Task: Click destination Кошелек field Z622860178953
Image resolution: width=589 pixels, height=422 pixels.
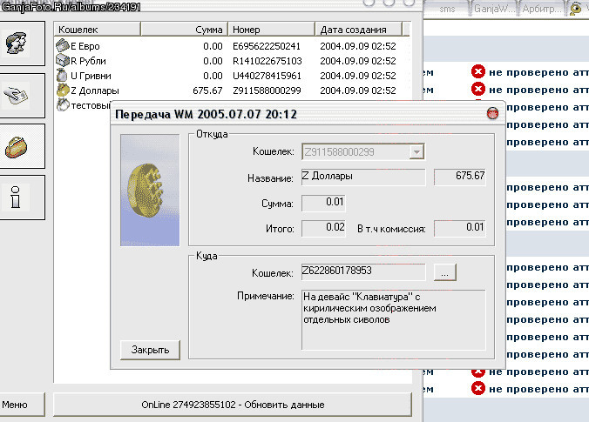Action: [x=363, y=271]
